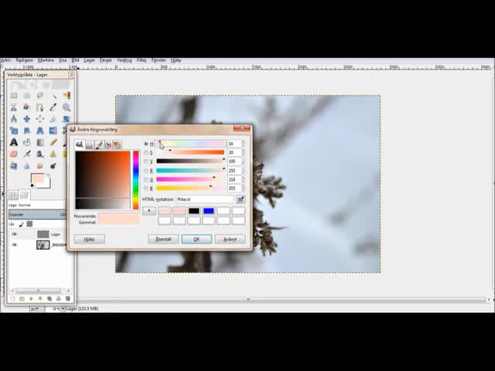The height and width of the screenshot is (371, 495).
Task: Hide the _DSC photo layer
Action: tap(14, 245)
